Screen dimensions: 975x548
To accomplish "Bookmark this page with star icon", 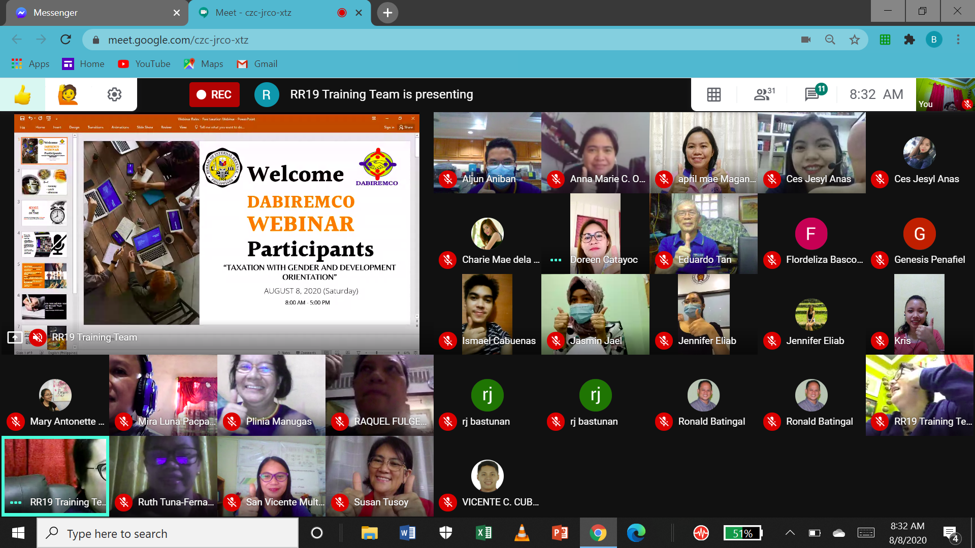I will click(855, 40).
